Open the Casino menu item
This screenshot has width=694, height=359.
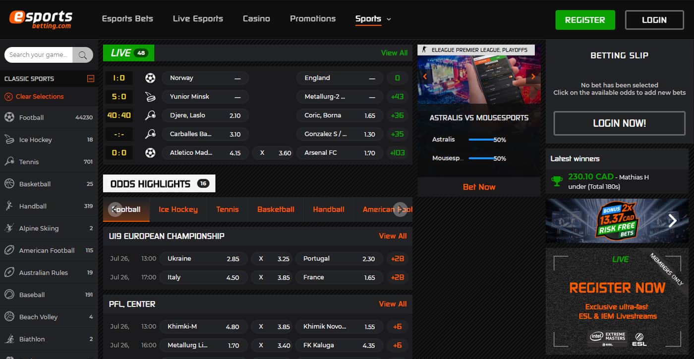tap(256, 19)
